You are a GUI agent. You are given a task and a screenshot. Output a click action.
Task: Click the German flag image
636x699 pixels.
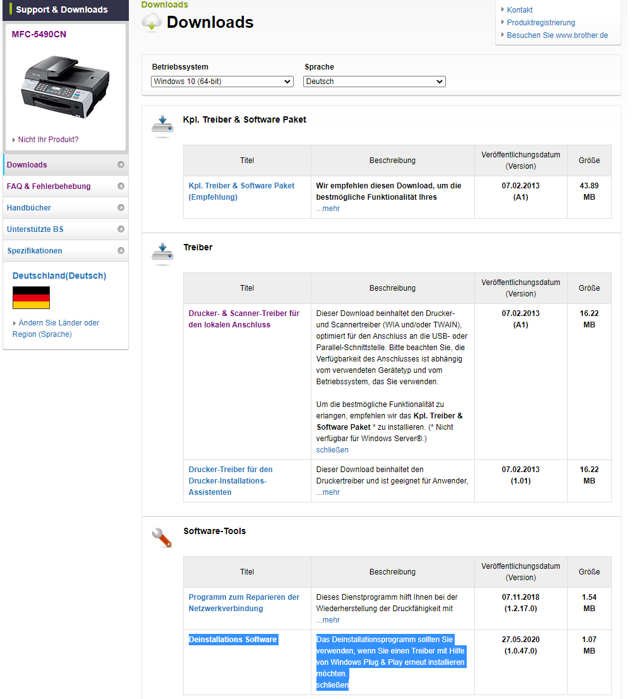point(31,297)
